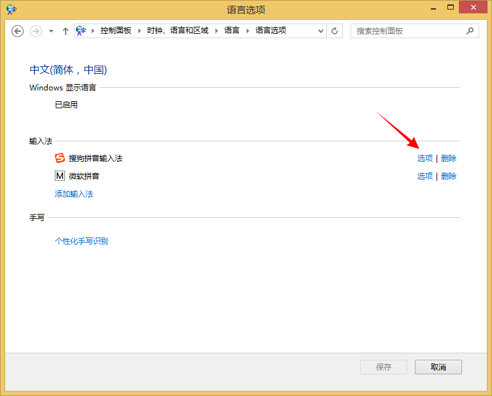
Task: Open 语言 breadcrumb
Action: [x=231, y=31]
